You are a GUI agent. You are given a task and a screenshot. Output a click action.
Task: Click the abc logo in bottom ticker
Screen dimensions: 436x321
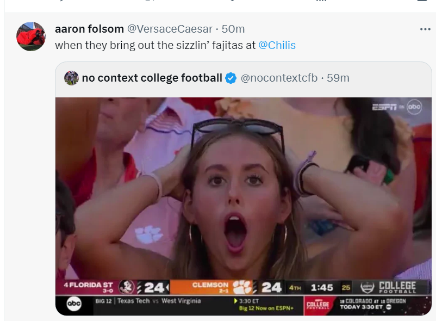click(x=74, y=305)
